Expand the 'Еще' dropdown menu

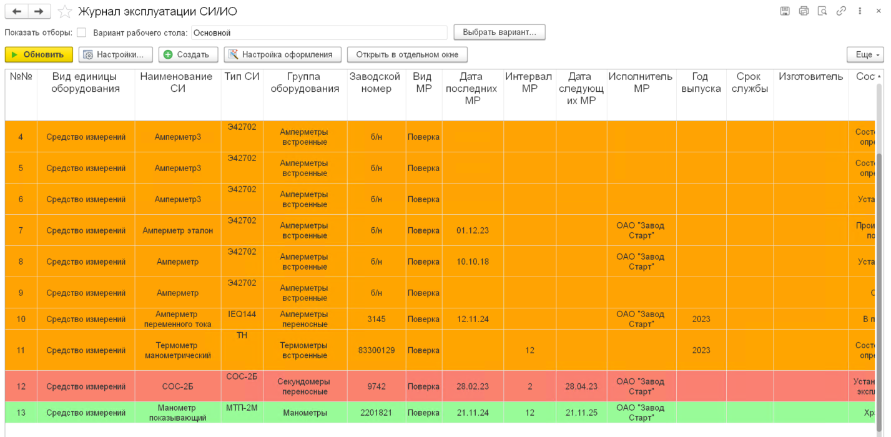click(x=865, y=55)
